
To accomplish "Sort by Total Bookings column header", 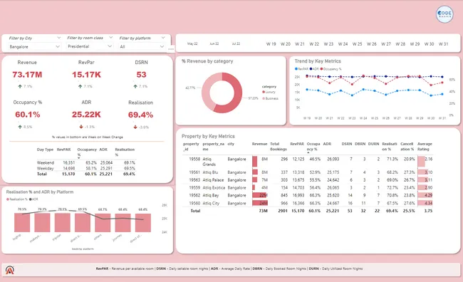I will [278, 147].
